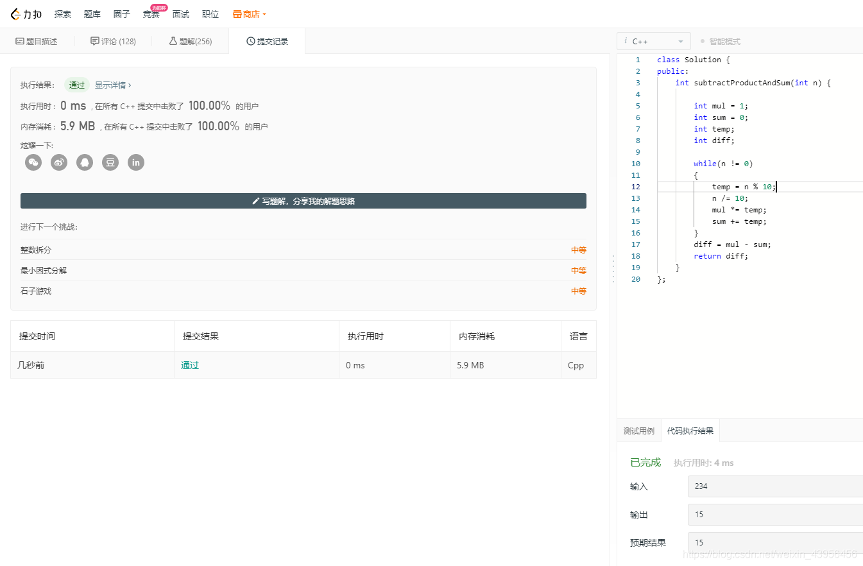Open the 石子游戏 challenge
The width and height of the screenshot is (863, 566).
[36, 291]
